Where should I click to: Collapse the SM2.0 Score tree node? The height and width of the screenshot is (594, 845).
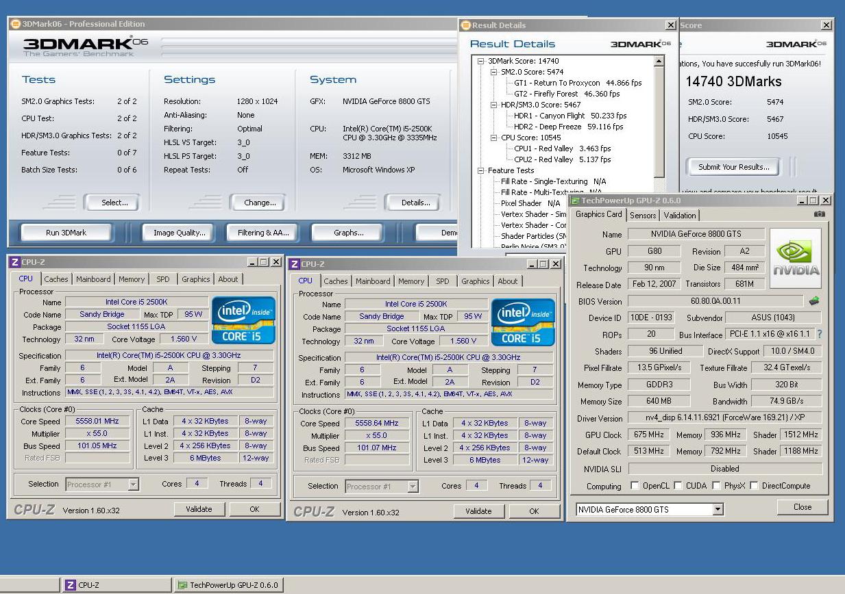pos(494,72)
